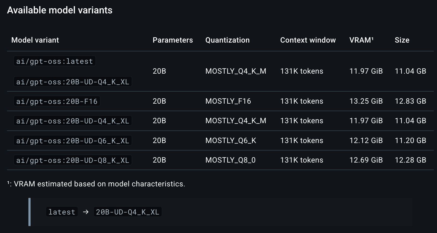
Task: Click the 20B-UD-Q4_K_XL tag in the note
Action: (x=128, y=212)
